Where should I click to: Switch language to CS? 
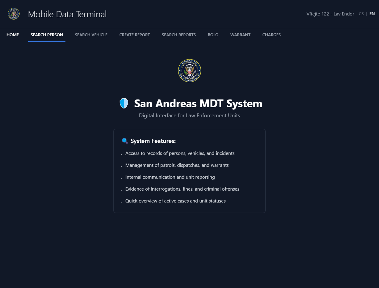click(361, 14)
